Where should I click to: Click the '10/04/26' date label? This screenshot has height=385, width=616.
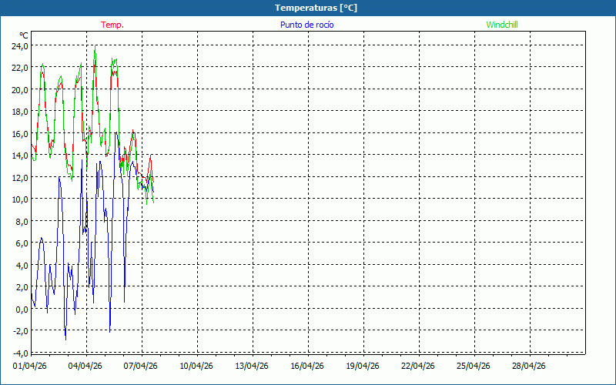[196, 366]
